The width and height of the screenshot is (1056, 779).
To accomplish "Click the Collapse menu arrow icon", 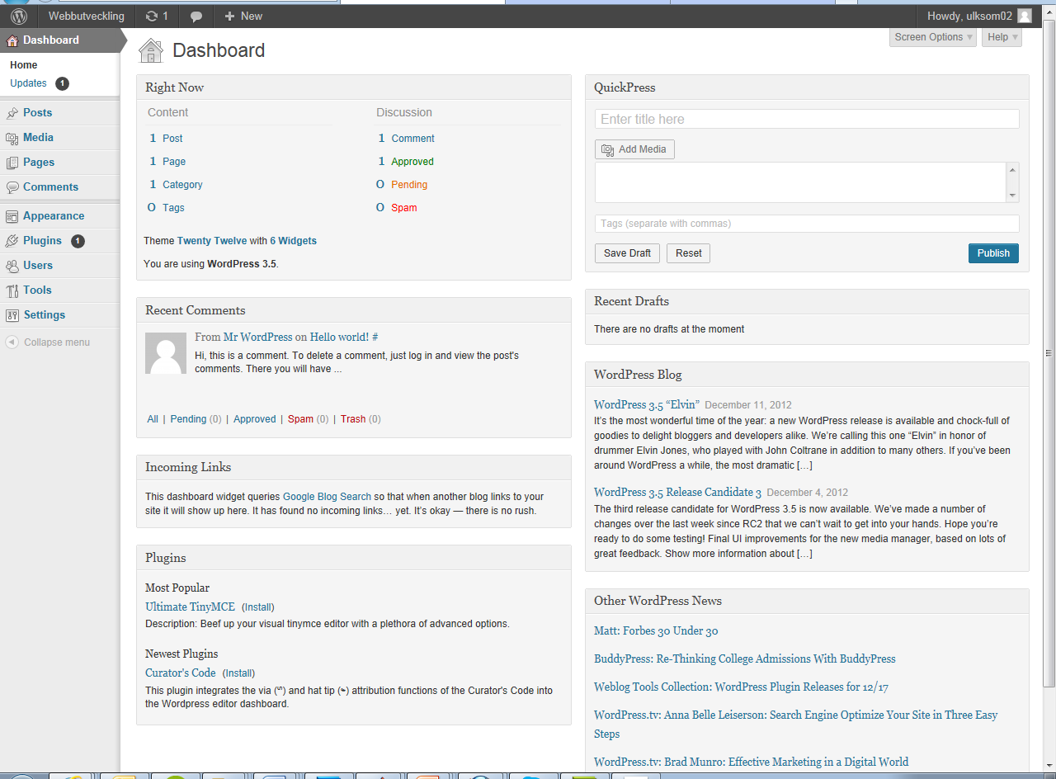I will (12, 342).
